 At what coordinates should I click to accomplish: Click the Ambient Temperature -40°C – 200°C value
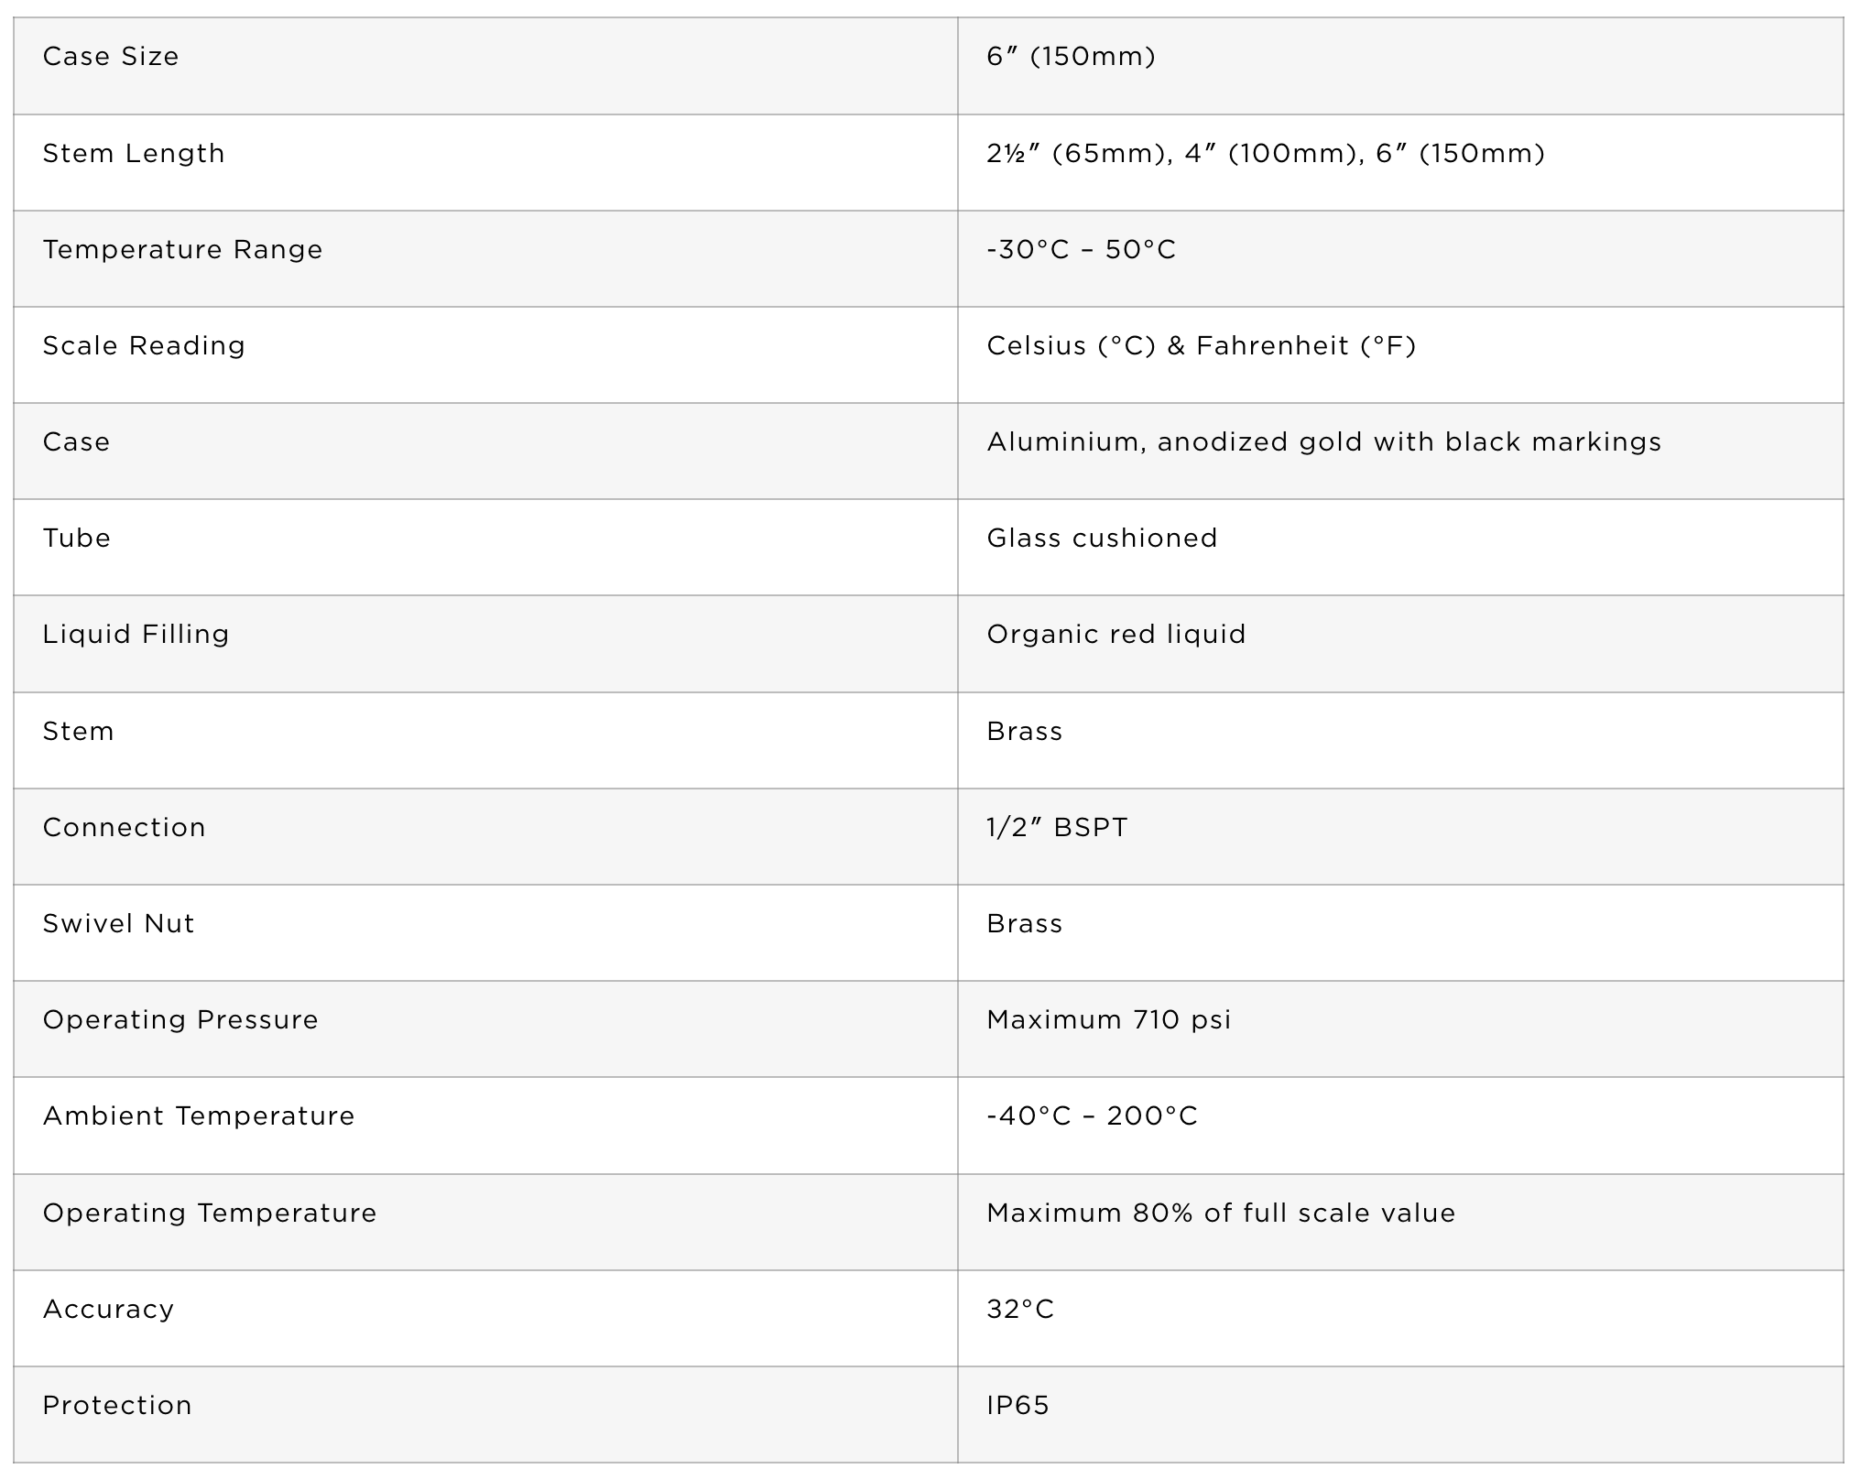click(1092, 1115)
